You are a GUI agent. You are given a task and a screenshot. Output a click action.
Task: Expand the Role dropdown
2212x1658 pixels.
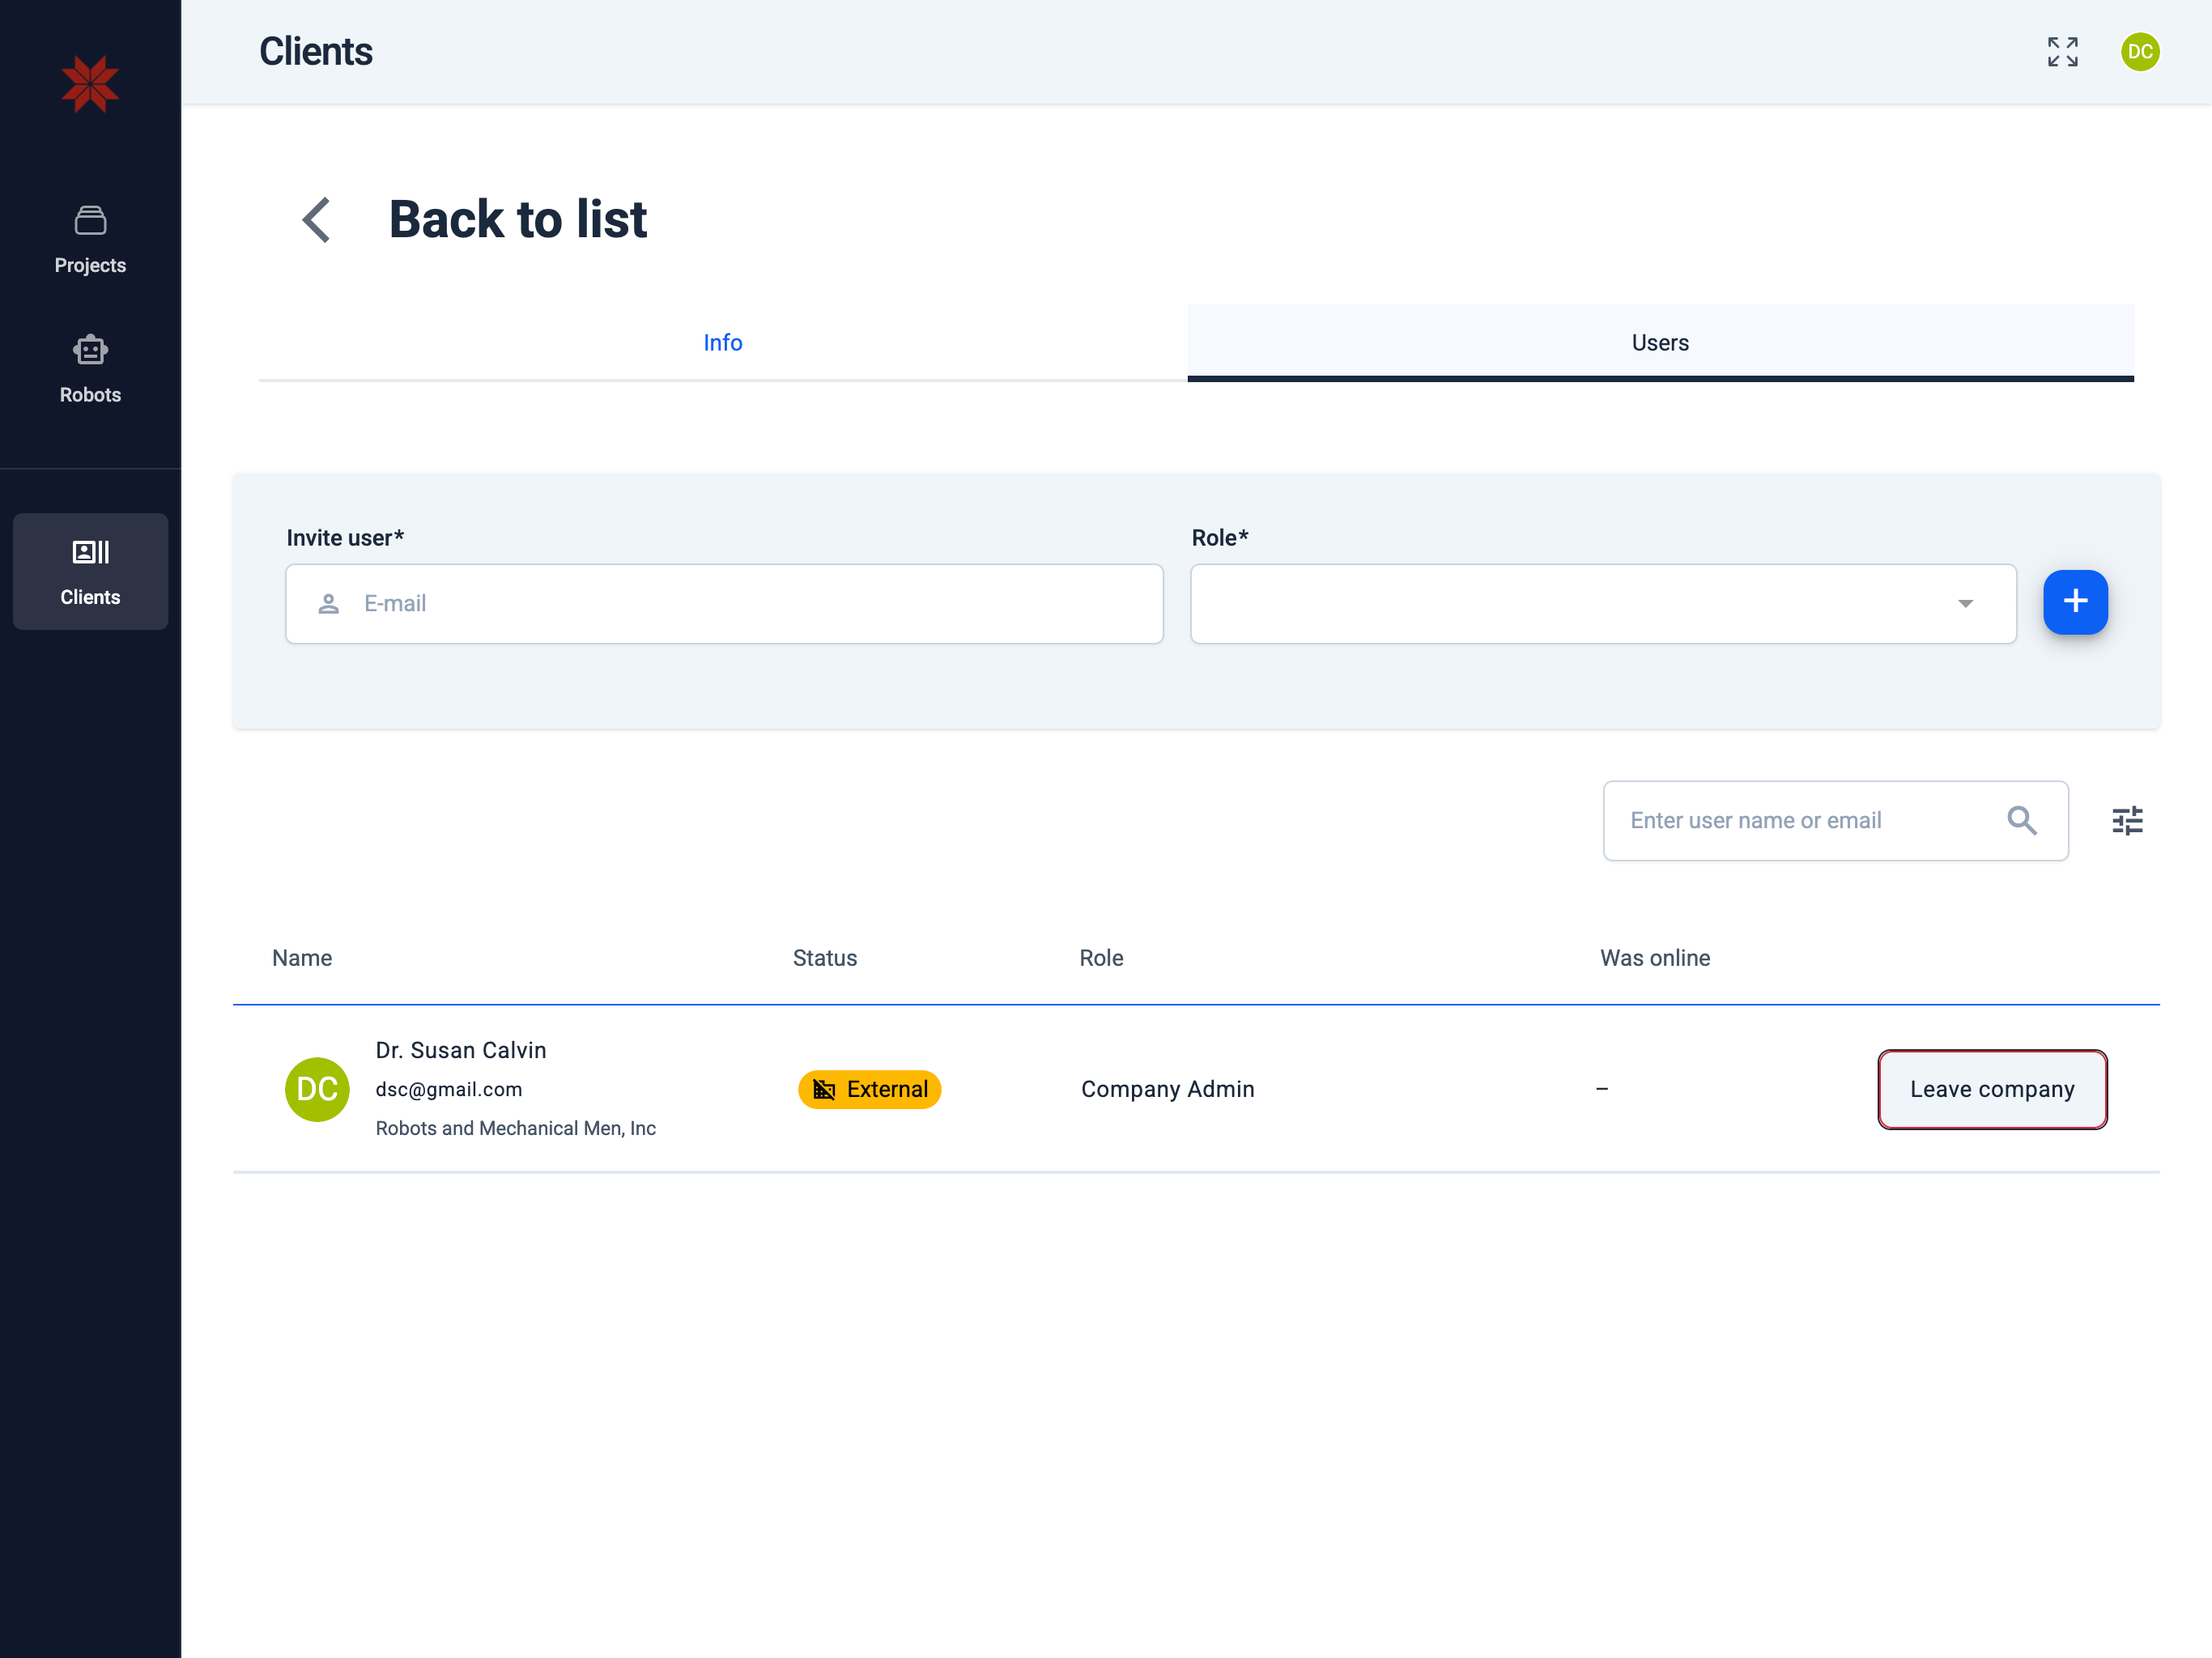1602,603
